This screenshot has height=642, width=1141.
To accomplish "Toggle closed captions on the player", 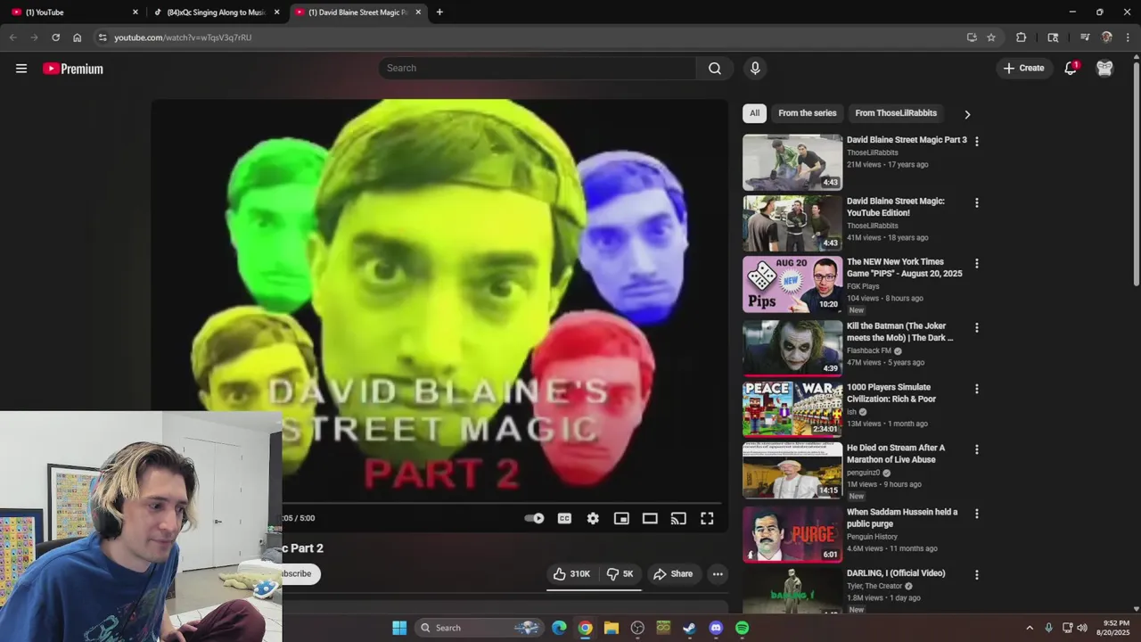I will click(564, 519).
